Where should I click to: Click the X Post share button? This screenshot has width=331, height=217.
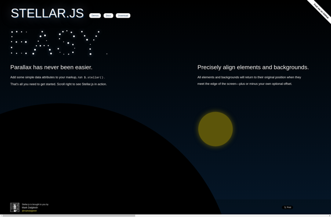pos(287,207)
